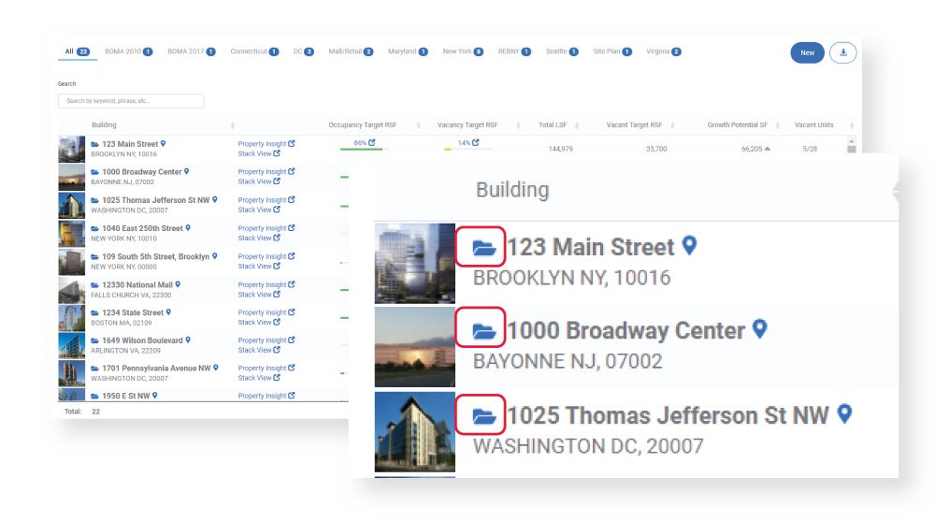Click the map pin beside 1040 East 250th Street

pyautogui.click(x=188, y=228)
